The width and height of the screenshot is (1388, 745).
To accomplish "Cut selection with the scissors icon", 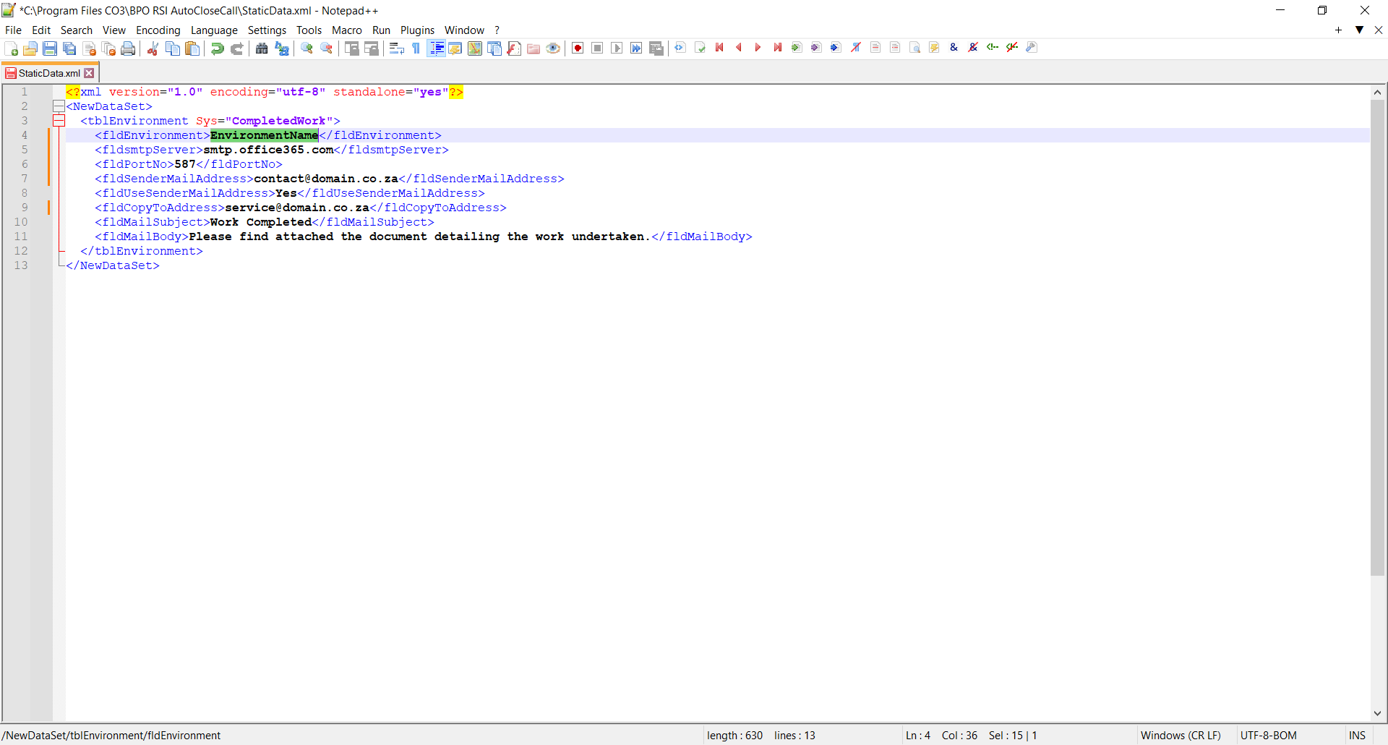I will 153,48.
